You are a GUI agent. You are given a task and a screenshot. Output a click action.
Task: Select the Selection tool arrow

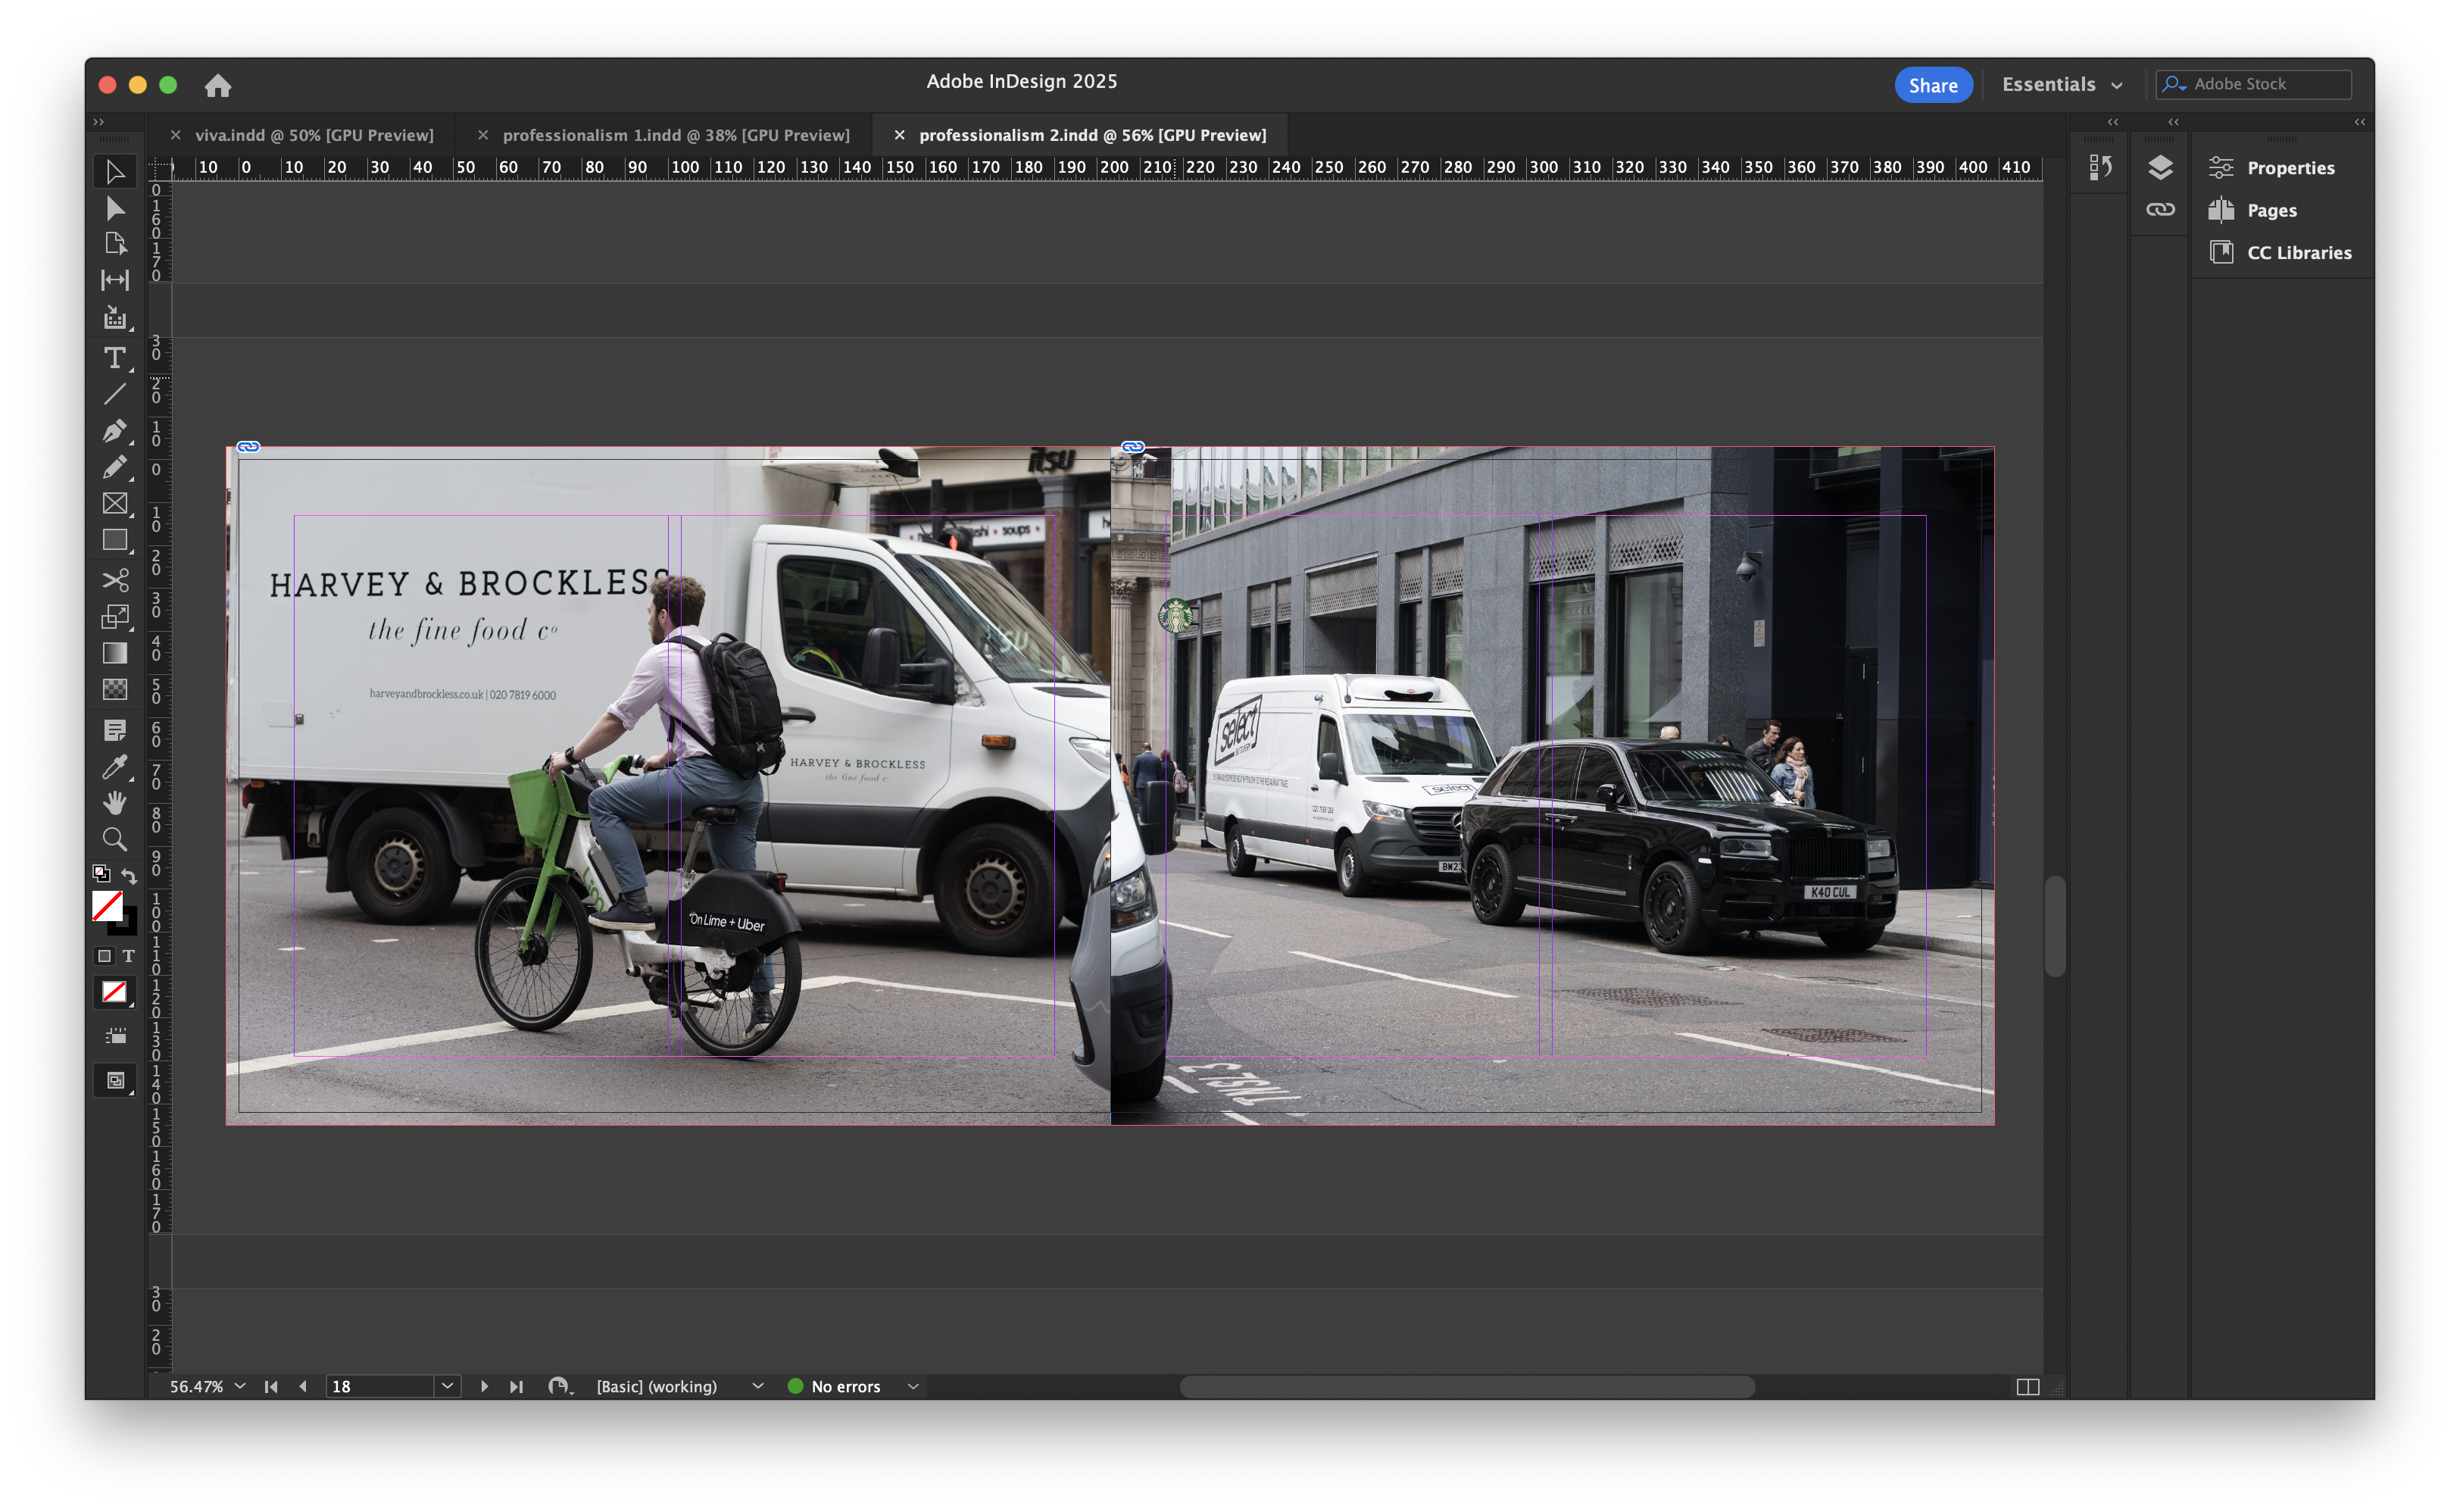[x=115, y=172]
